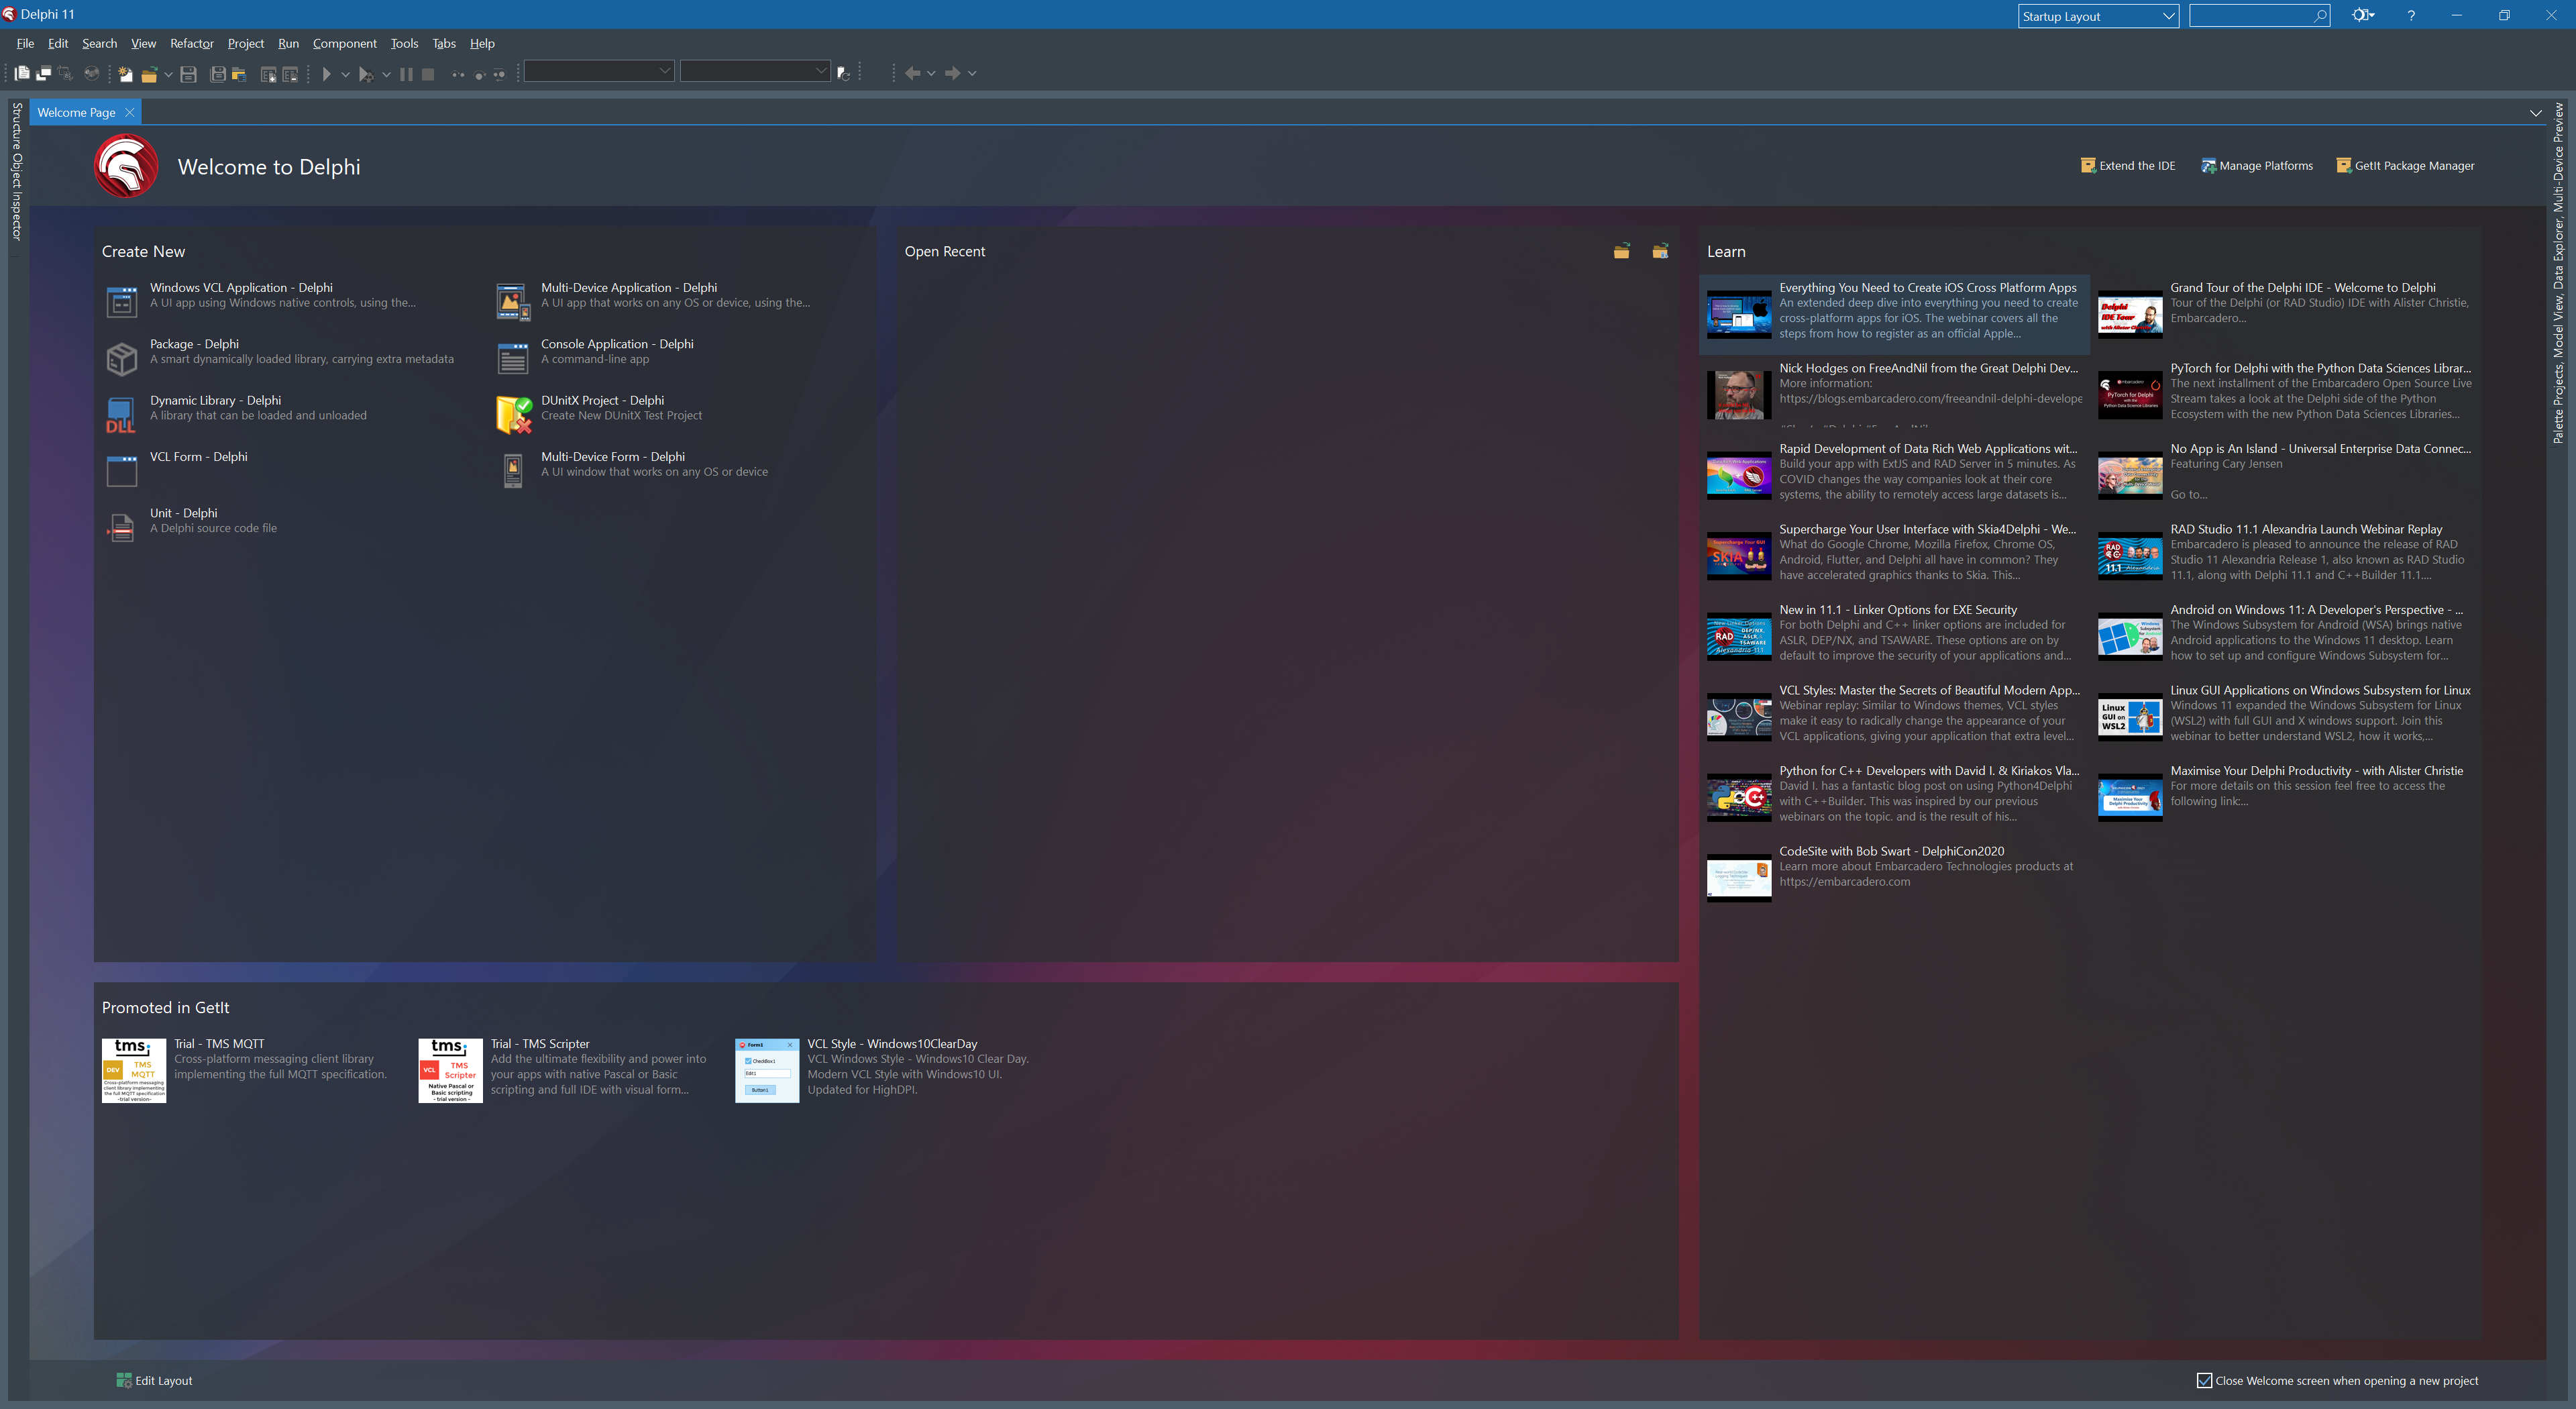Click the Pause toolbar icon
Screen dimensions: 2576x1409
tap(406, 74)
